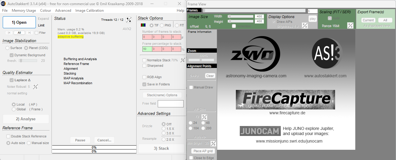Enable the Filter checkbox

(x=36, y=32)
